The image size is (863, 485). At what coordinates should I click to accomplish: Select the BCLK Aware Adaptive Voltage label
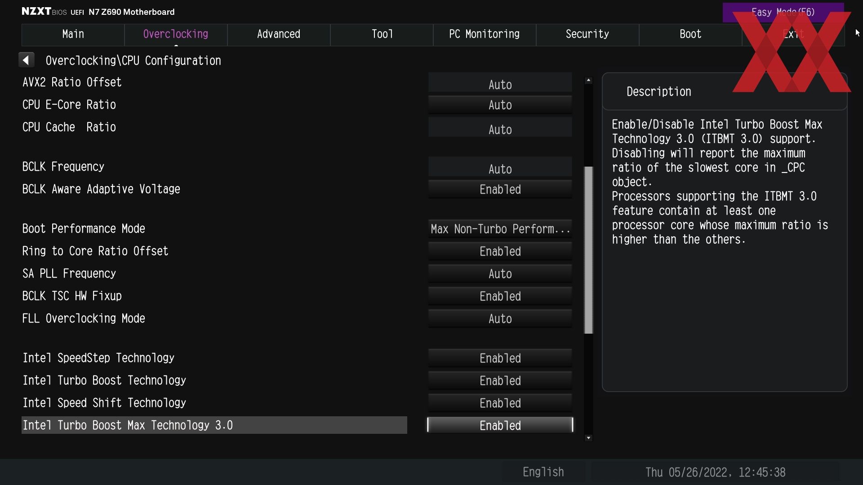(101, 189)
